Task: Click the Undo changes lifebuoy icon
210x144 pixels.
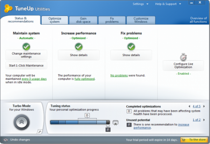Action: 6,140
